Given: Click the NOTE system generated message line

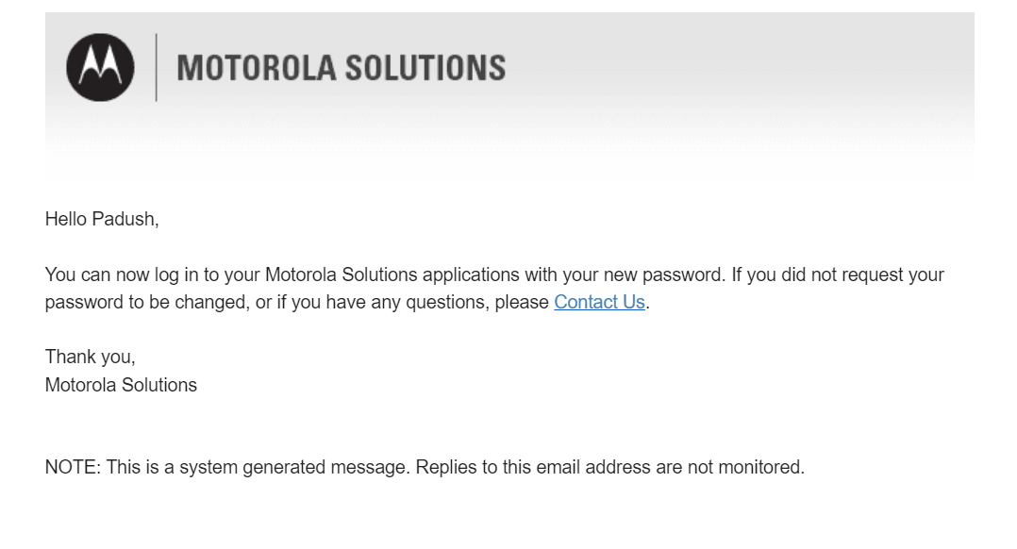Looking at the screenshot, I should (425, 467).
